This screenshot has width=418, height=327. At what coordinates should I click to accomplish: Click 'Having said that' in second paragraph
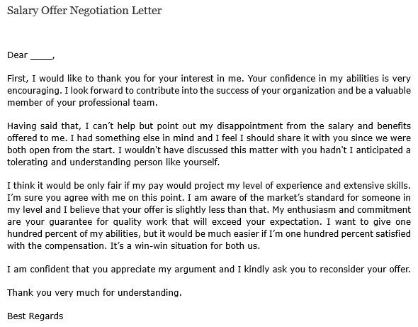[44, 126]
